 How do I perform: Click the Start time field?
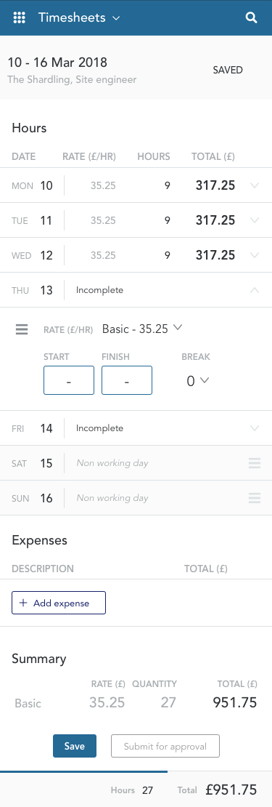[x=69, y=380]
